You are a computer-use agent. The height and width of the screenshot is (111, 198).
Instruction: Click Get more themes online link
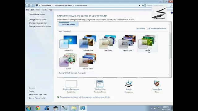pos(157,29)
